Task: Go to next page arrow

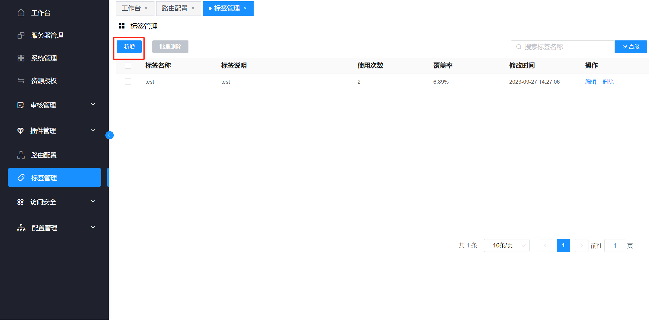Action: pyautogui.click(x=581, y=245)
